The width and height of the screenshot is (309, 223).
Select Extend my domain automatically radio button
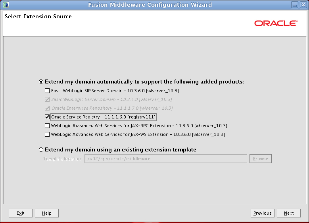41,82
